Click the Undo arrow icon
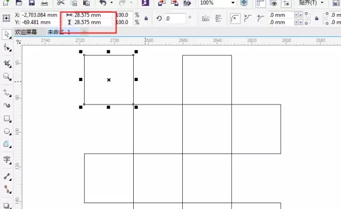Image resolution: width=341 pixels, height=209 pixels. pos(103,3)
